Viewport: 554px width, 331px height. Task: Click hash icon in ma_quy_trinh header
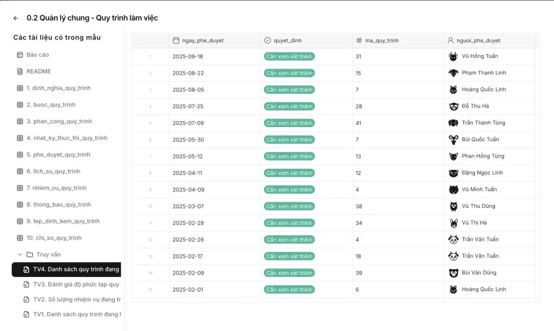359,41
